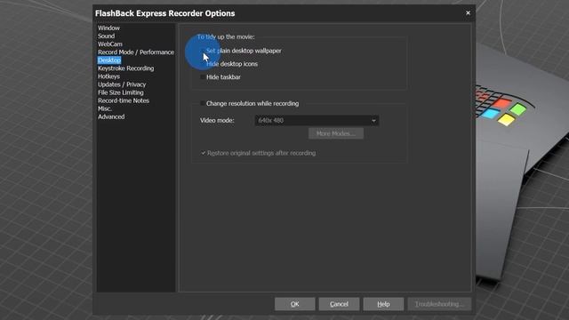Enable Set plain desktop wallpaper option

pos(203,51)
